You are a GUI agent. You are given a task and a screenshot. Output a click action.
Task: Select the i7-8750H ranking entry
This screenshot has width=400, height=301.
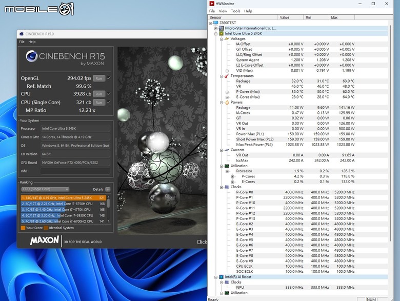(63, 204)
